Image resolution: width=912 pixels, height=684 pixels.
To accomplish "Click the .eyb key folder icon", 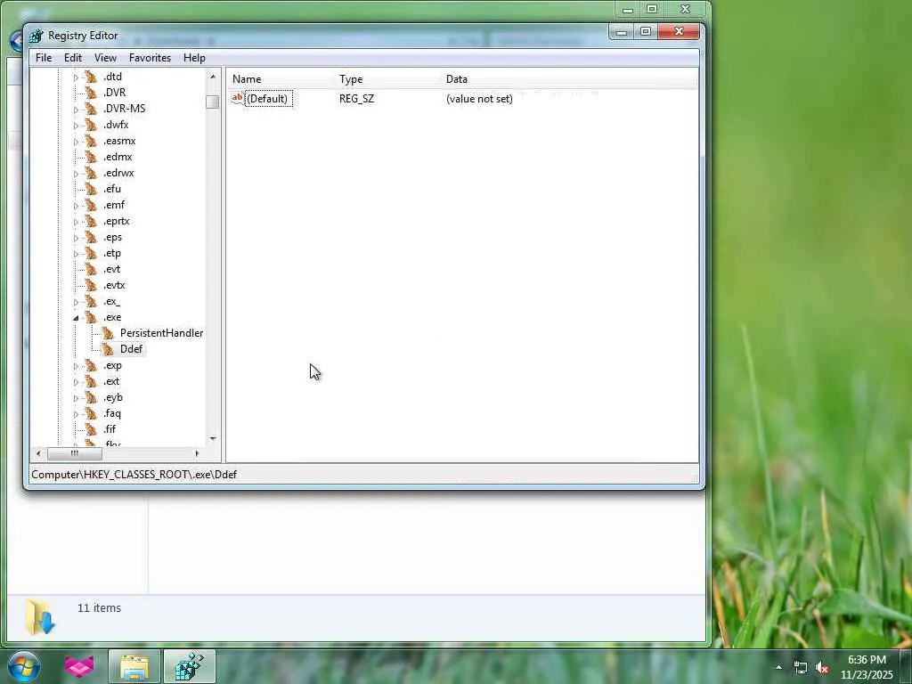I will 92,397.
